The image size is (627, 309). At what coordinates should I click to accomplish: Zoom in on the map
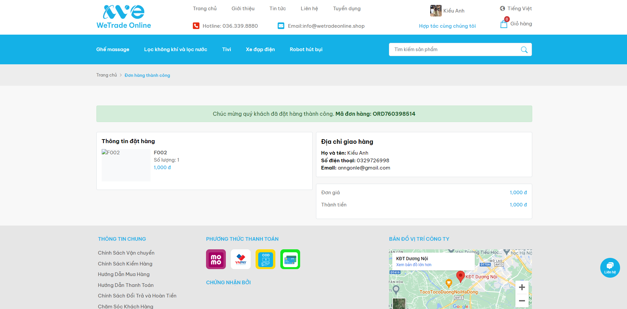pos(522,287)
